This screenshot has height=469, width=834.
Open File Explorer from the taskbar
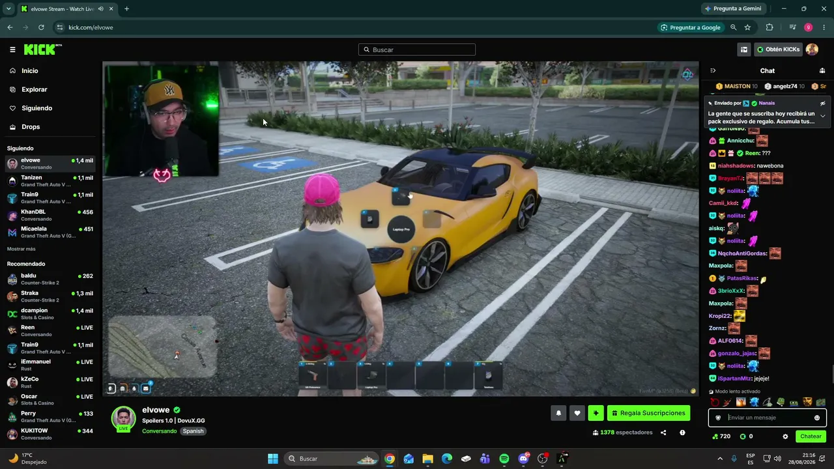pyautogui.click(x=427, y=459)
